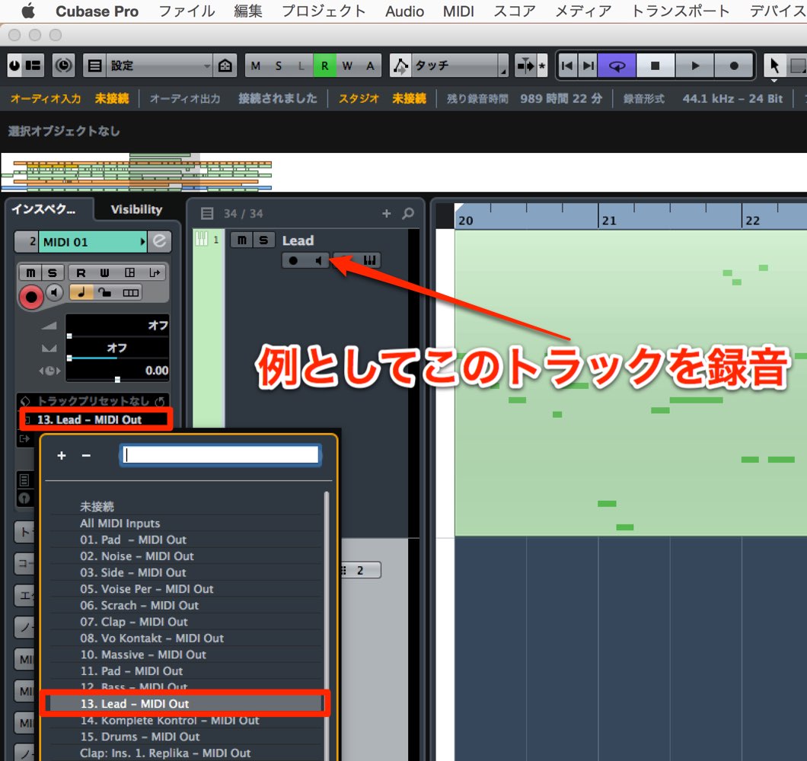Viewport: 807px width, 761px height.
Task: Mute the Lead track in track list
Action: (x=241, y=240)
